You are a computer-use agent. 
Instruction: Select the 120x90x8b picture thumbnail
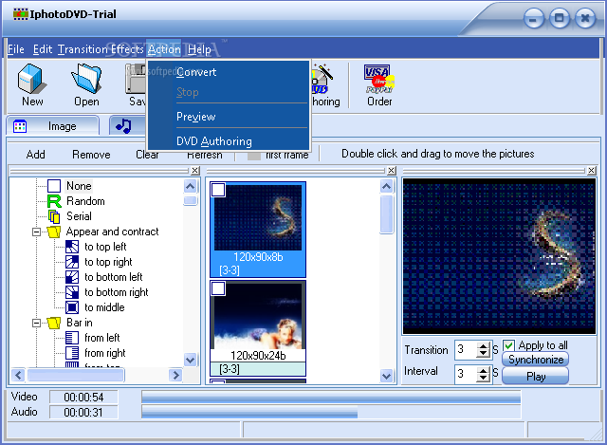(258, 230)
